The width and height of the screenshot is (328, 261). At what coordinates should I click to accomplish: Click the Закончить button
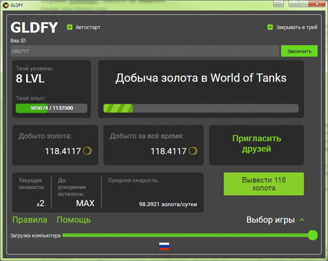coord(299,51)
